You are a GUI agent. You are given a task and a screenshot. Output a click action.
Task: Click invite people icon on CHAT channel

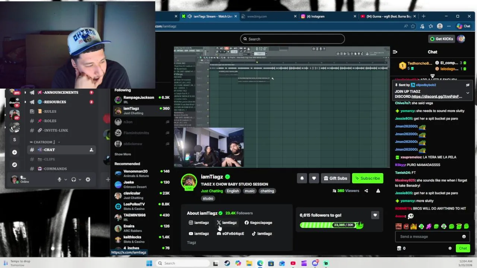click(91, 150)
